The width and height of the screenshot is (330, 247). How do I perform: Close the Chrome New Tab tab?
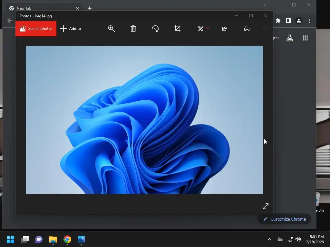tap(77, 8)
